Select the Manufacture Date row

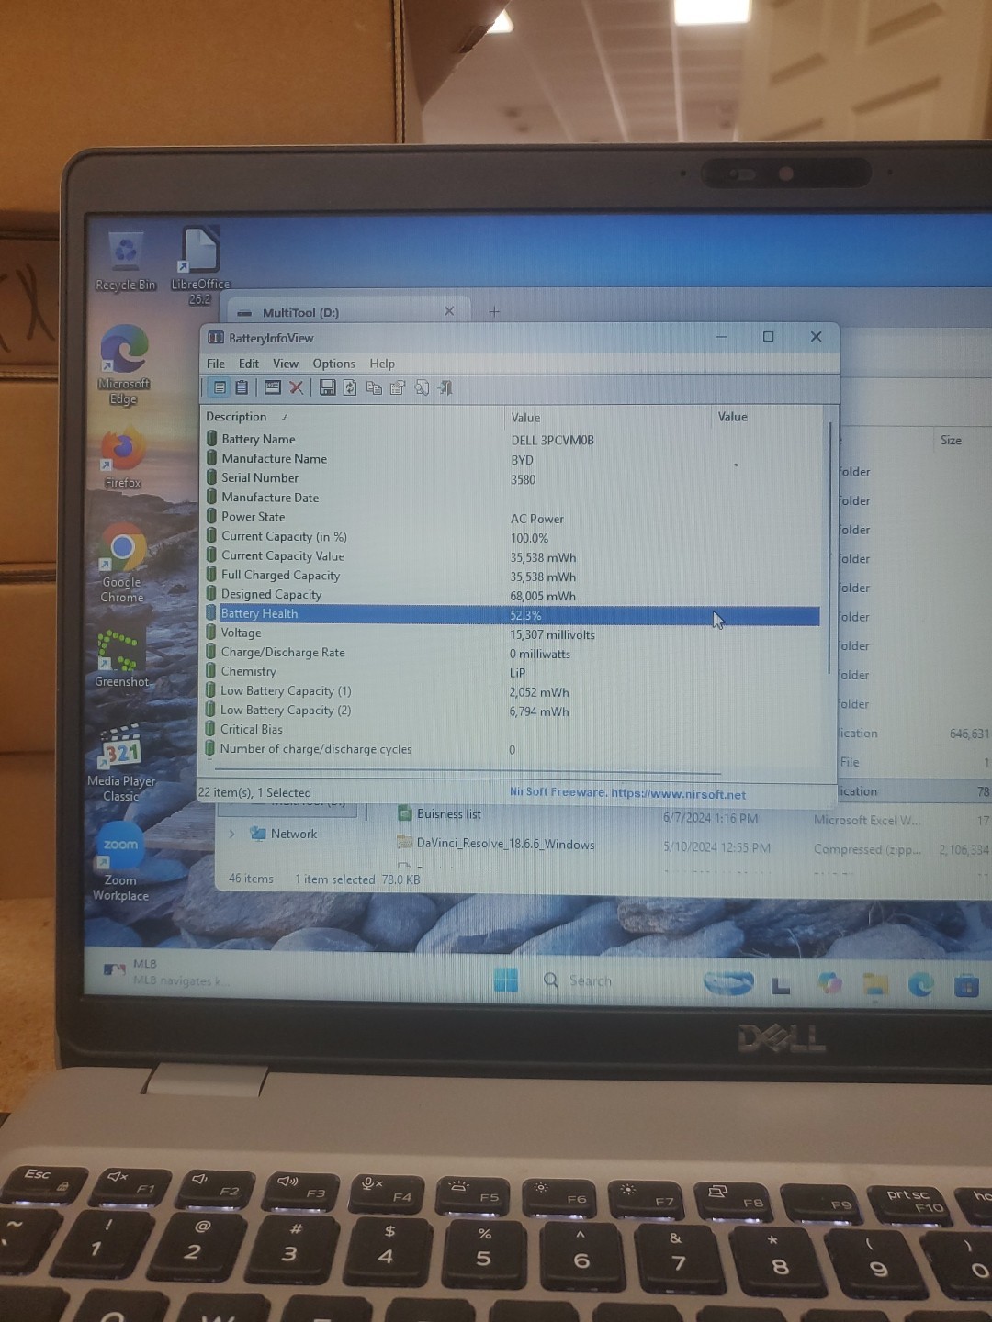[x=512, y=498]
